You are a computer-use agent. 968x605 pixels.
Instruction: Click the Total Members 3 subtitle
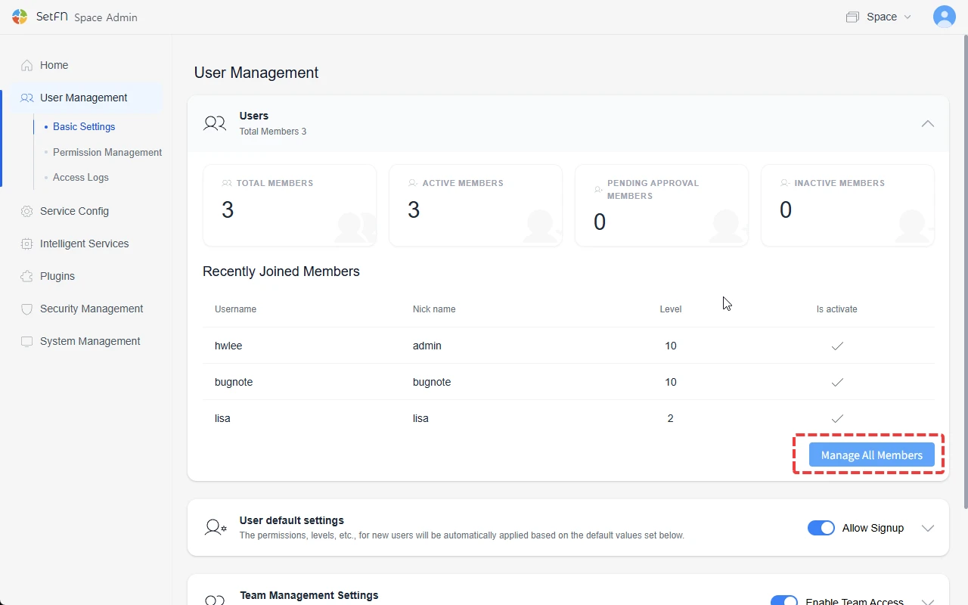tap(273, 132)
